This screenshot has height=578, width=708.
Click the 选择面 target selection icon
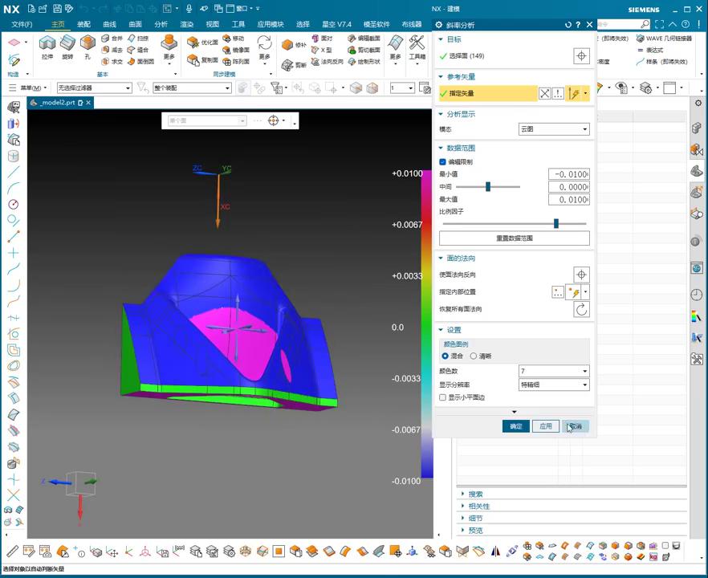tap(582, 56)
